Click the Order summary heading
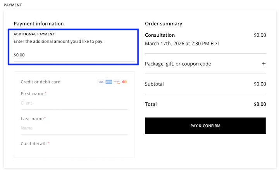Viewport: 279px width, 170px height. pos(163,24)
